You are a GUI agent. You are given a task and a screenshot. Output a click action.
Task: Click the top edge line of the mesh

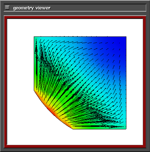pyautogui.click(x=80, y=36)
